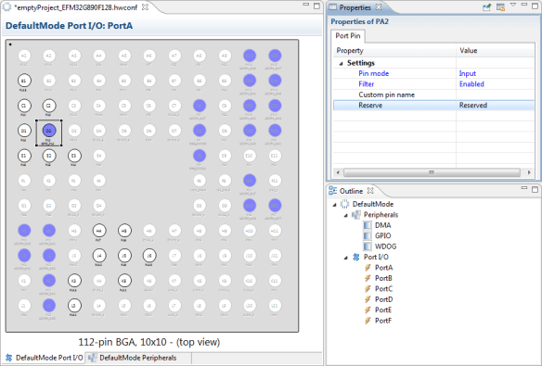
Task: Open the Pin mode value dropdown (Input)
Action: [496, 73]
